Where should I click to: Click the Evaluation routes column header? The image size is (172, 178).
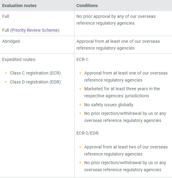click(19, 6)
